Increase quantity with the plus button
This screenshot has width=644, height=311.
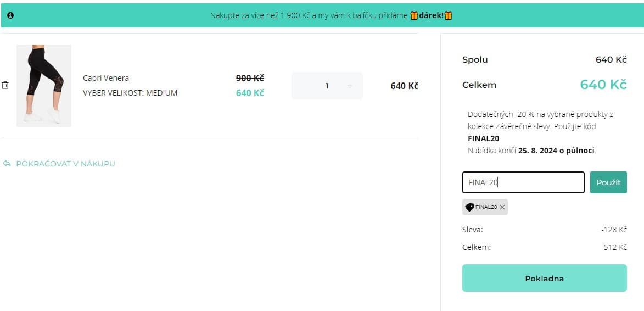(x=350, y=86)
